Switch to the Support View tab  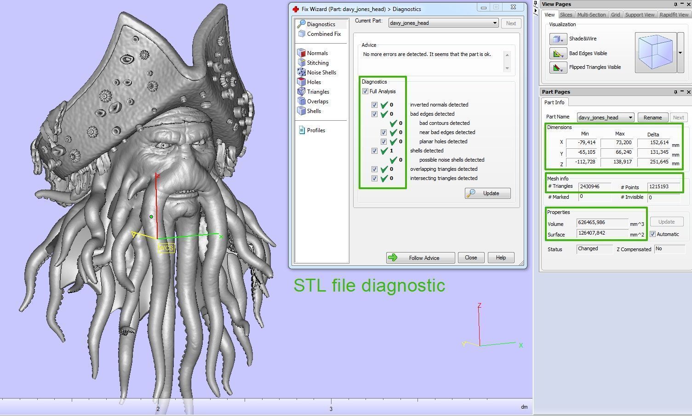click(x=640, y=15)
